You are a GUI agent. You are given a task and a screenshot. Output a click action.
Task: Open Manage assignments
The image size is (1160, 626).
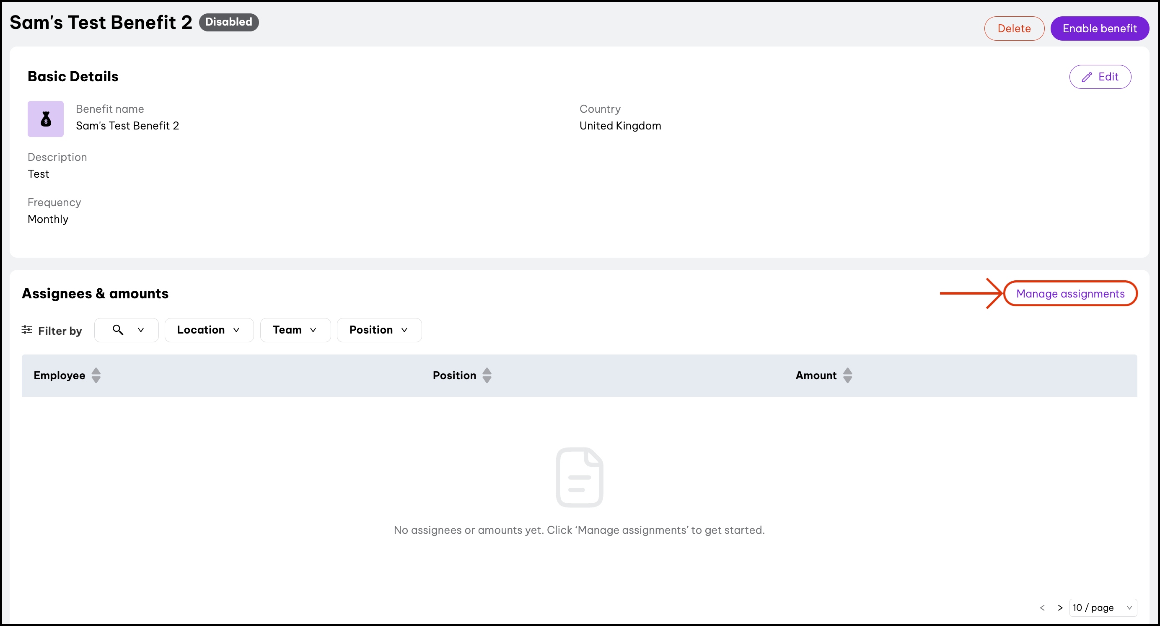(1070, 294)
